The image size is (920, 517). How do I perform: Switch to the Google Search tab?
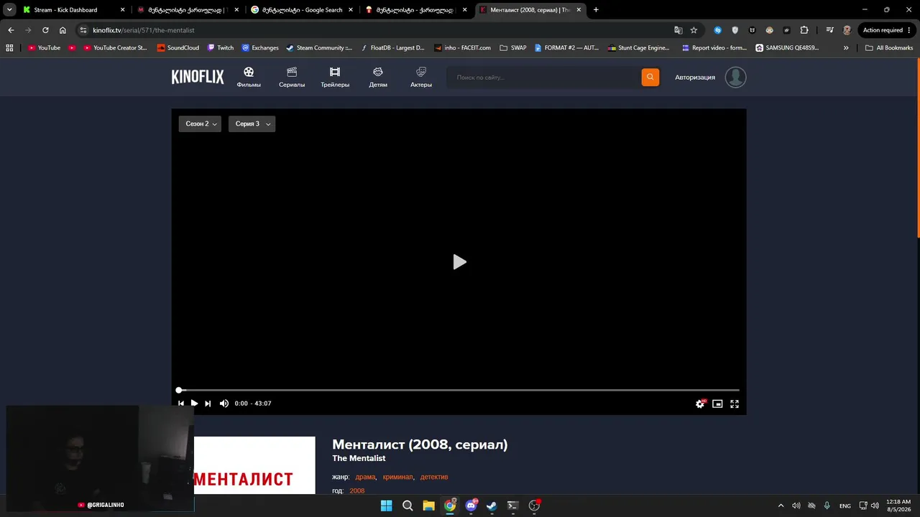tap(302, 10)
